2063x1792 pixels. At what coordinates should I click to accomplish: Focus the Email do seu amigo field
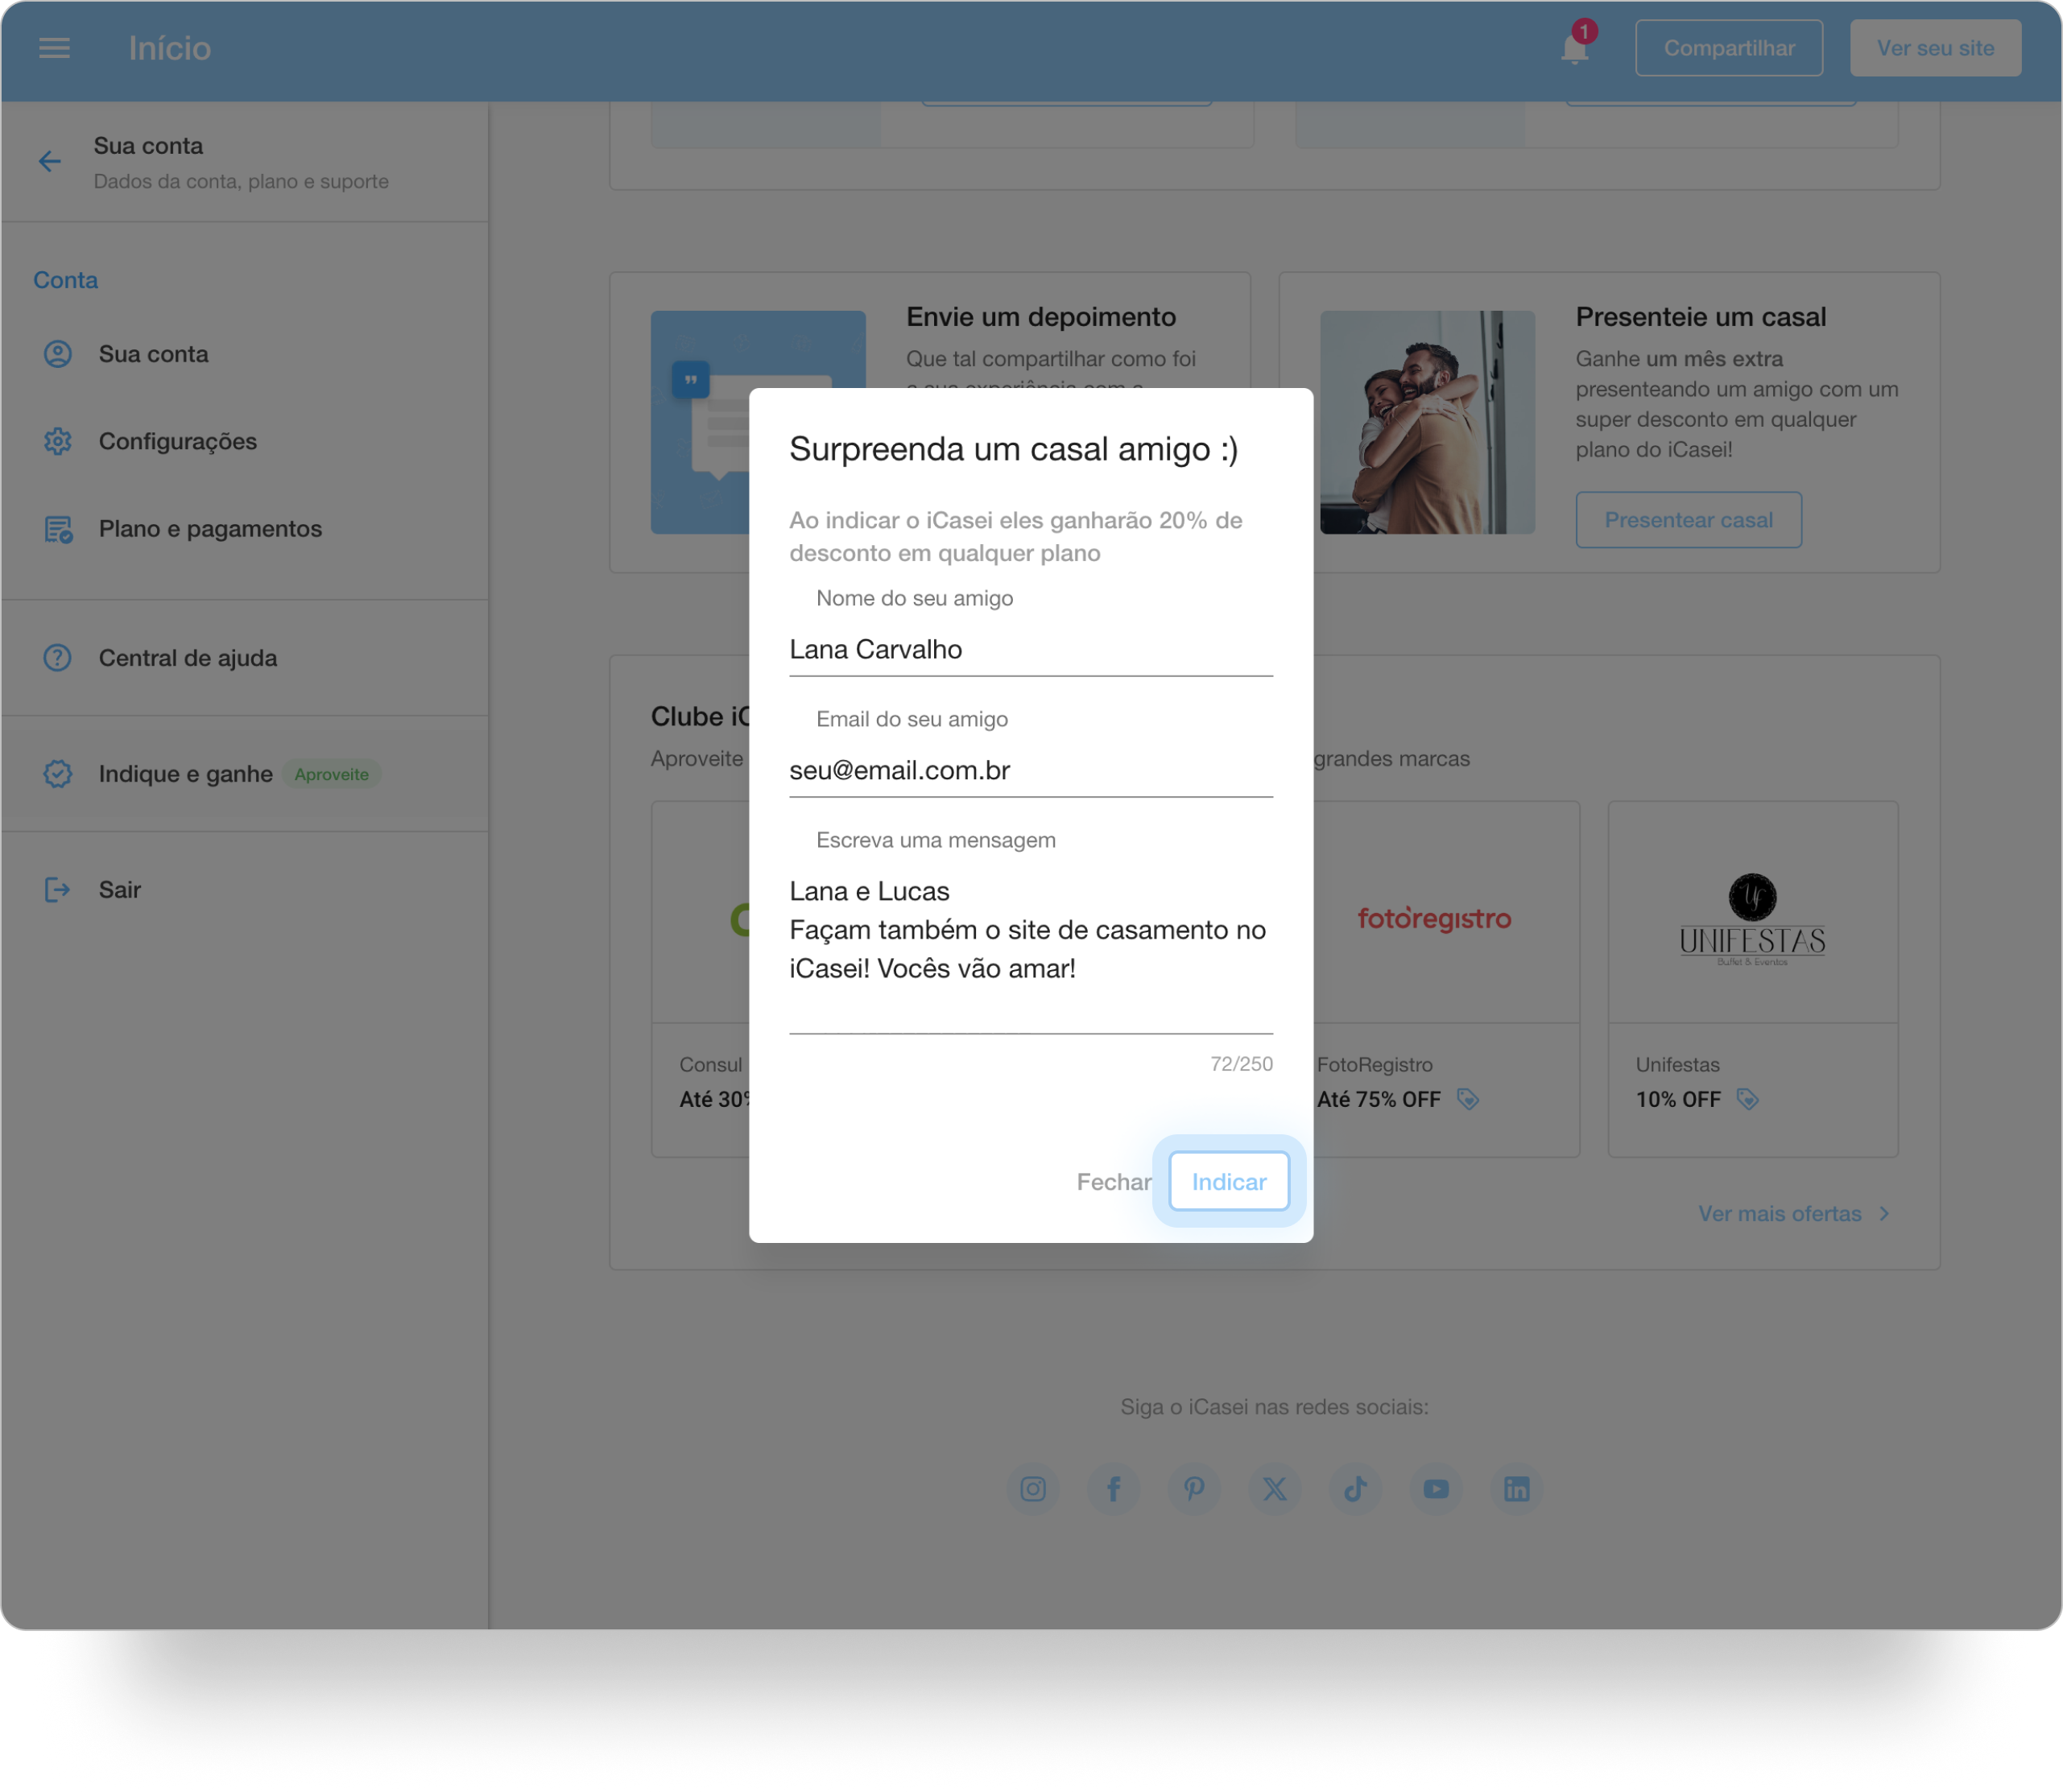tap(1030, 771)
